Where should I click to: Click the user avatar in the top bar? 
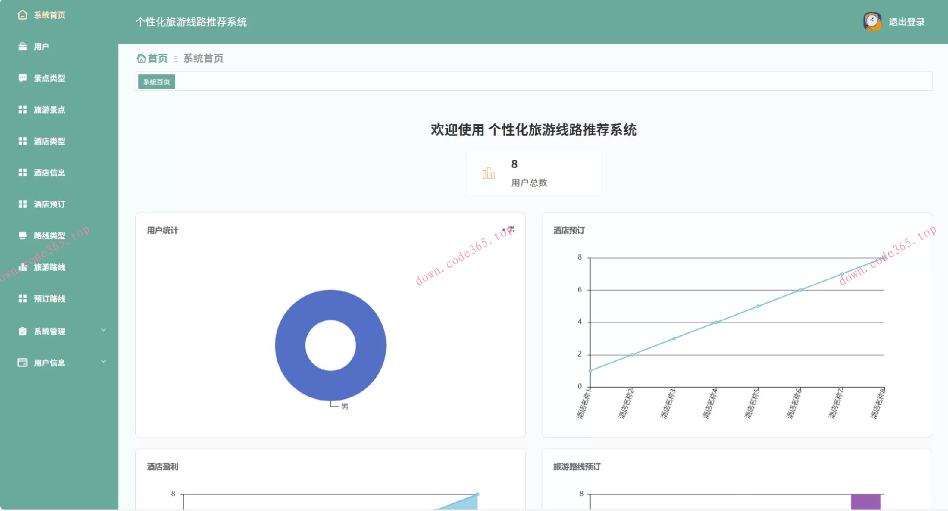[x=872, y=22]
